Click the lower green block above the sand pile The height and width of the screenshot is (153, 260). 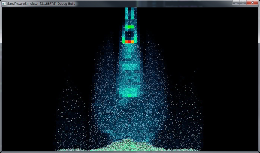click(129, 95)
